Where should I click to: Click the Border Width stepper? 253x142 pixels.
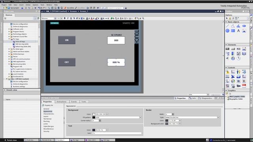pyautogui.click(x=173, y=114)
